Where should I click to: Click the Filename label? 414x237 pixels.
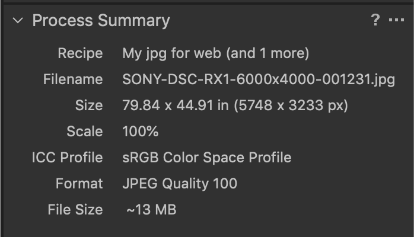(73, 79)
